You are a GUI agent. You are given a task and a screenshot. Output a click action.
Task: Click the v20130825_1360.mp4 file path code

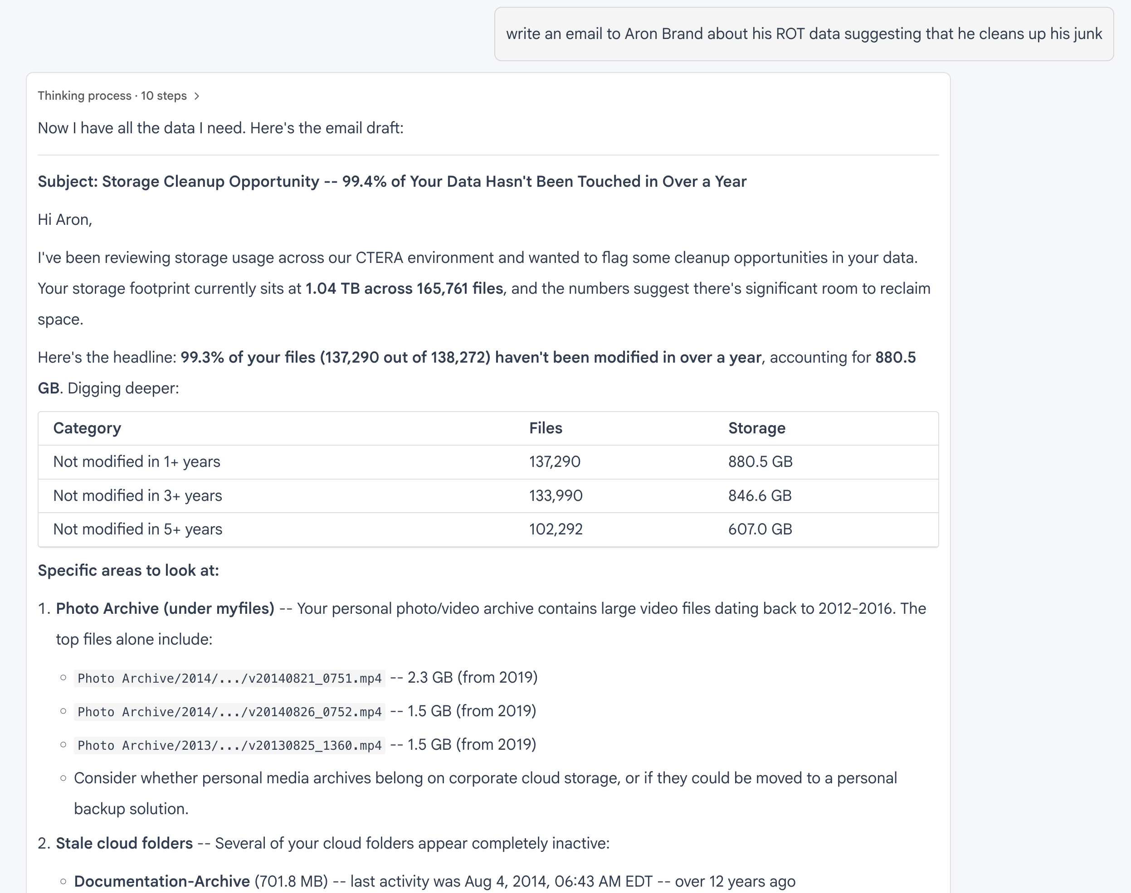pos(229,745)
